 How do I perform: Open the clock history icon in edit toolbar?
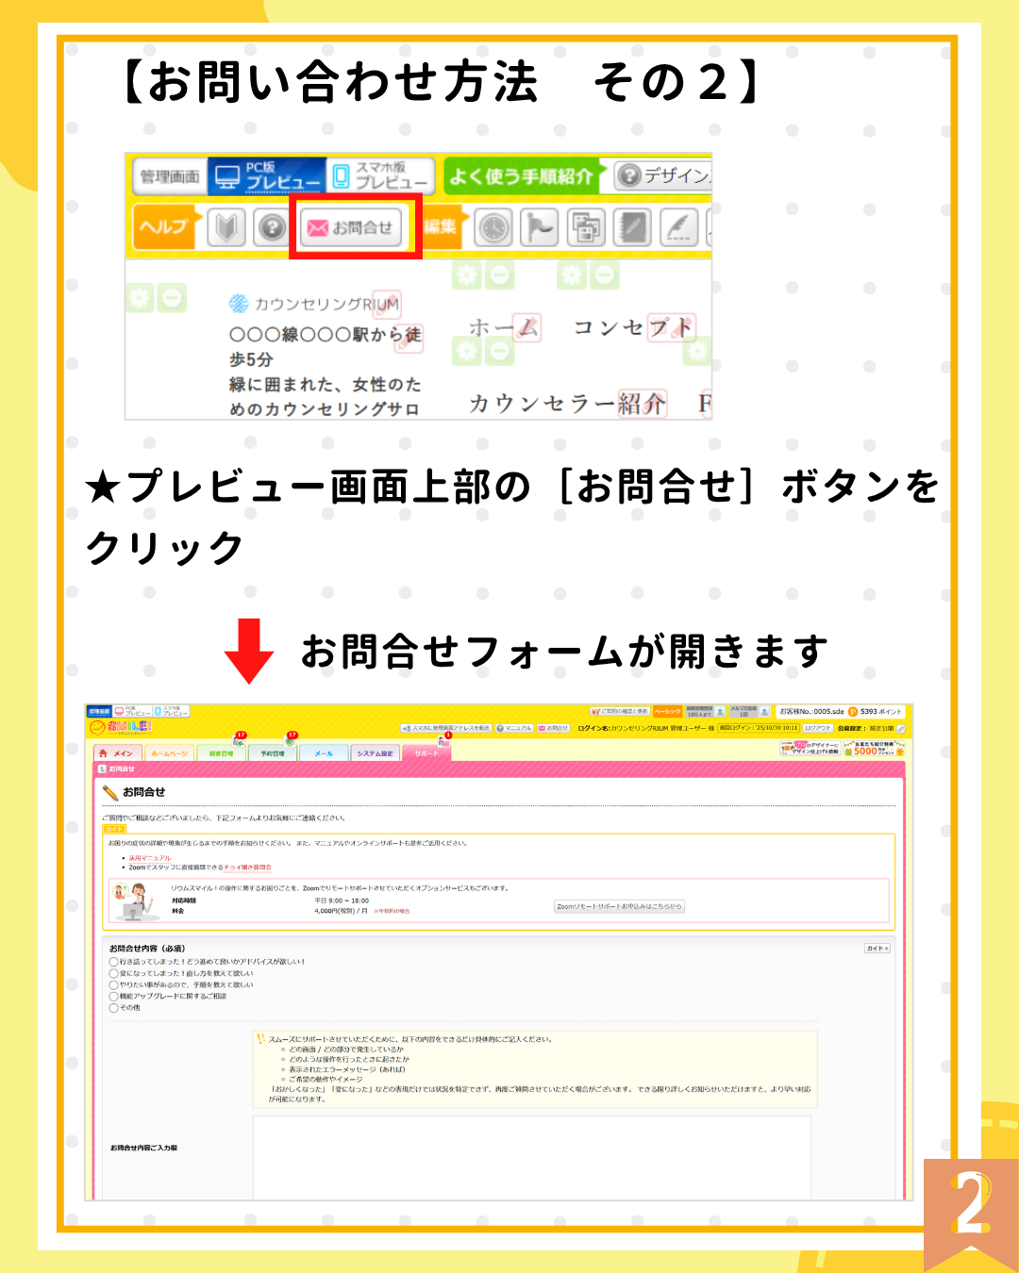(493, 227)
